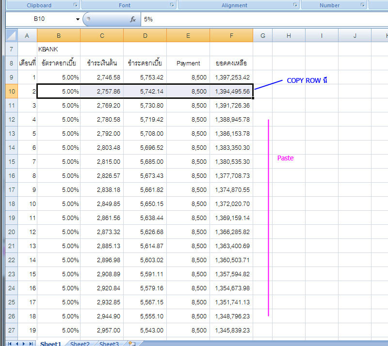Open the Alignment dialog launcher
The width and height of the screenshot is (388, 346).
[x=295, y=5]
